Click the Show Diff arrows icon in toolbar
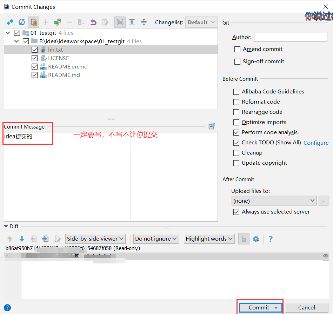 (10, 22)
